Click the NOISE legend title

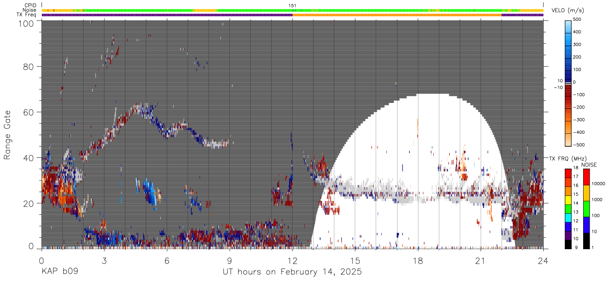point(589,165)
